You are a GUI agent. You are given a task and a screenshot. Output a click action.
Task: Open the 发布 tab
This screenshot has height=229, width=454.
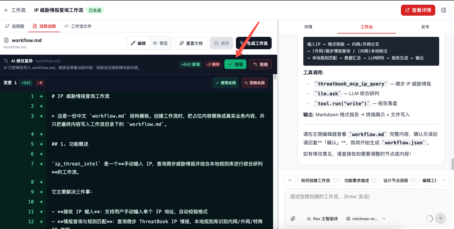coord(425,27)
